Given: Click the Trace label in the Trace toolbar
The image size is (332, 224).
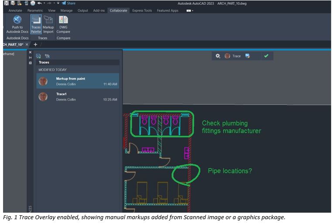Looking at the screenshot, I should [x=236, y=56].
